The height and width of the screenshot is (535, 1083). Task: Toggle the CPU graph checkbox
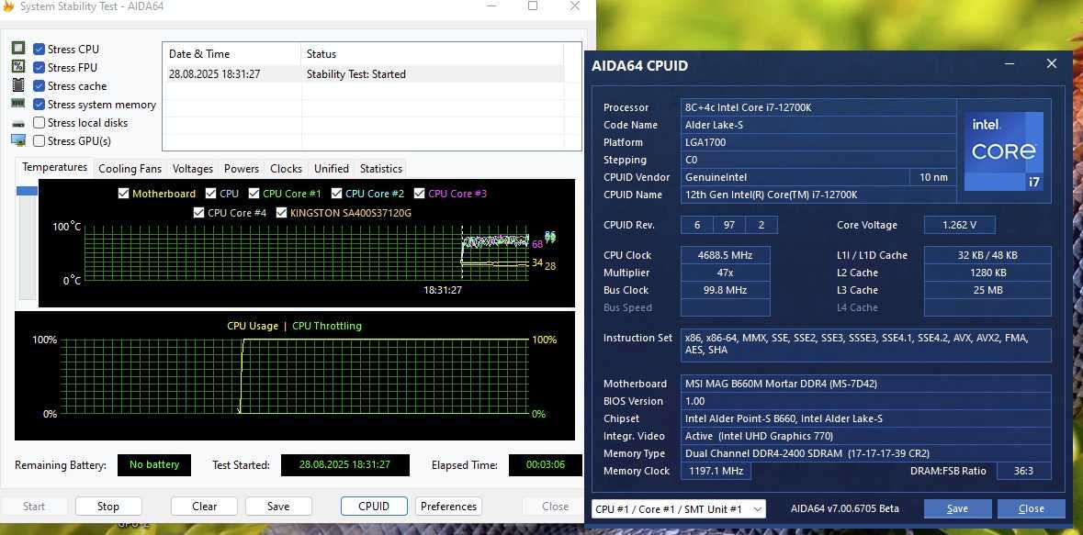click(x=210, y=194)
